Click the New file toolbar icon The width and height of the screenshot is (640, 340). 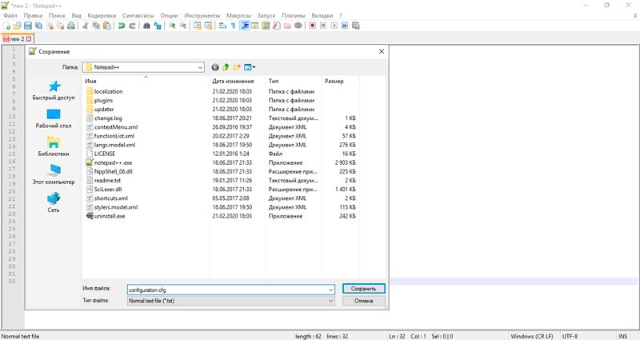[6, 26]
